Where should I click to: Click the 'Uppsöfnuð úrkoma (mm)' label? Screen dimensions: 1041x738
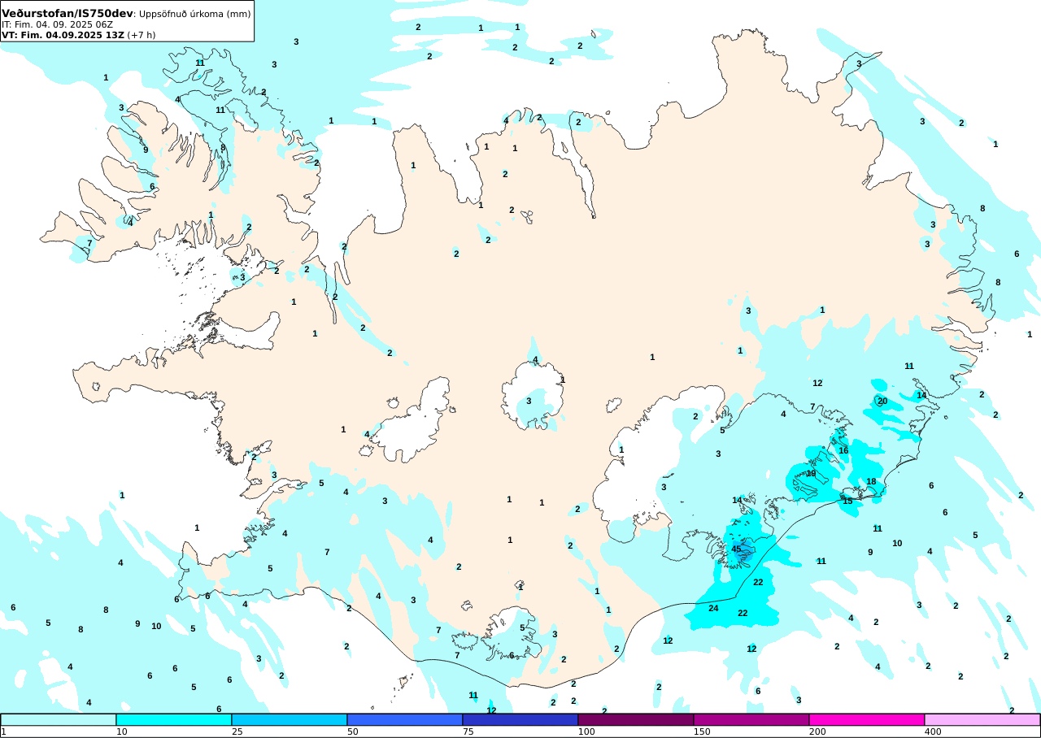click(194, 15)
